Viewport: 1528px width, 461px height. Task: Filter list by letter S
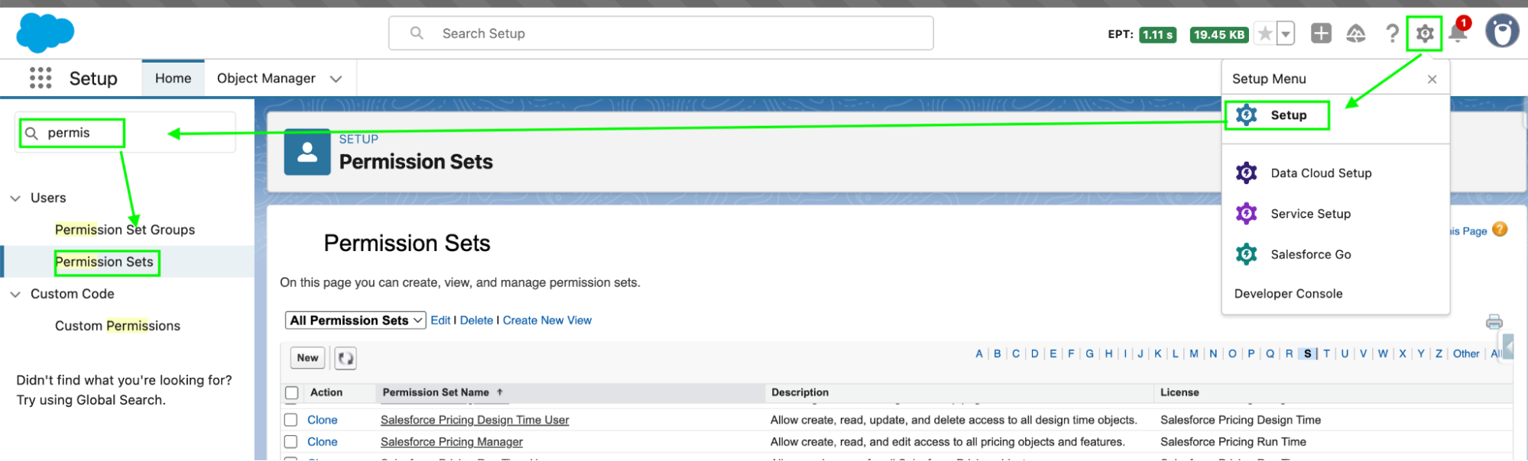click(1308, 354)
